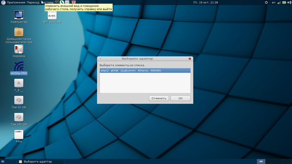Confirm adapter selection with the OK button
This screenshot has width=292, height=164.
(181, 98)
